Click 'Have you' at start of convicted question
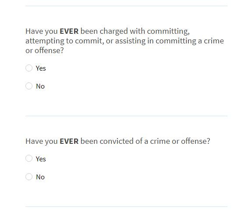This screenshot has width=238, height=210. [42, 142]
